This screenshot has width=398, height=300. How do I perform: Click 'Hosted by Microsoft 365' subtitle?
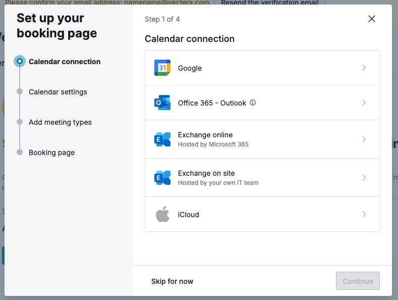point(213,144)
